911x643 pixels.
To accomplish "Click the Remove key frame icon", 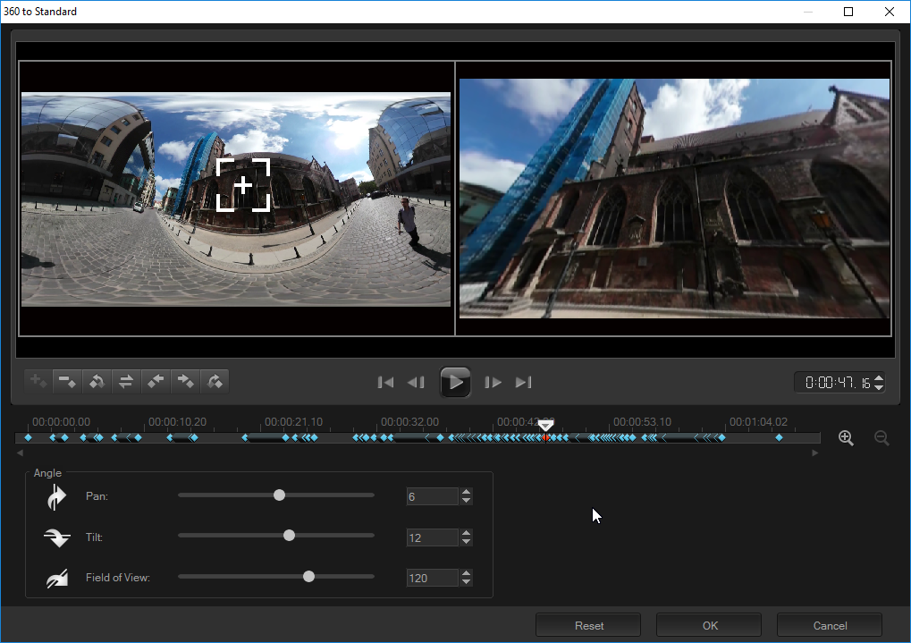I will tap(67, 382).
